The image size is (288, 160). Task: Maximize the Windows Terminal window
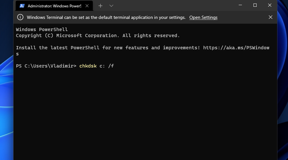[x=255, y=5]
